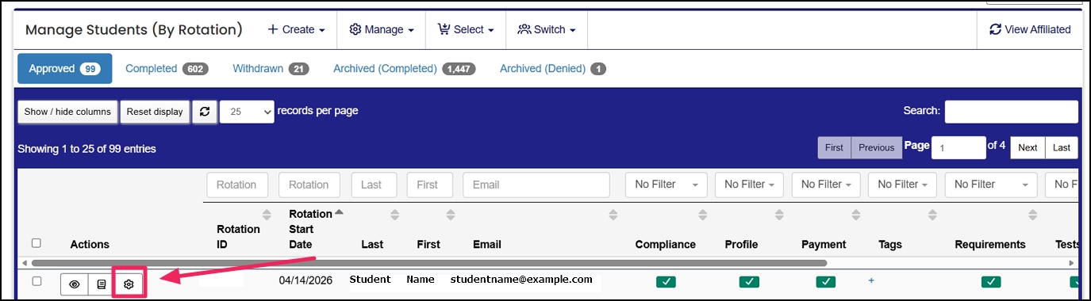Sort by Rotation ID column arrows

[267, 215]
